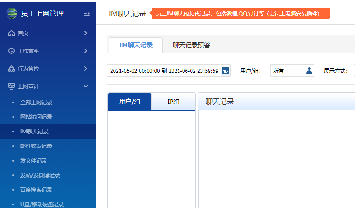The height and width of the screenshot is (208, 355).
Task: Open 全部上网记录 in the sidebar
Action: click(x=36, y=102)
